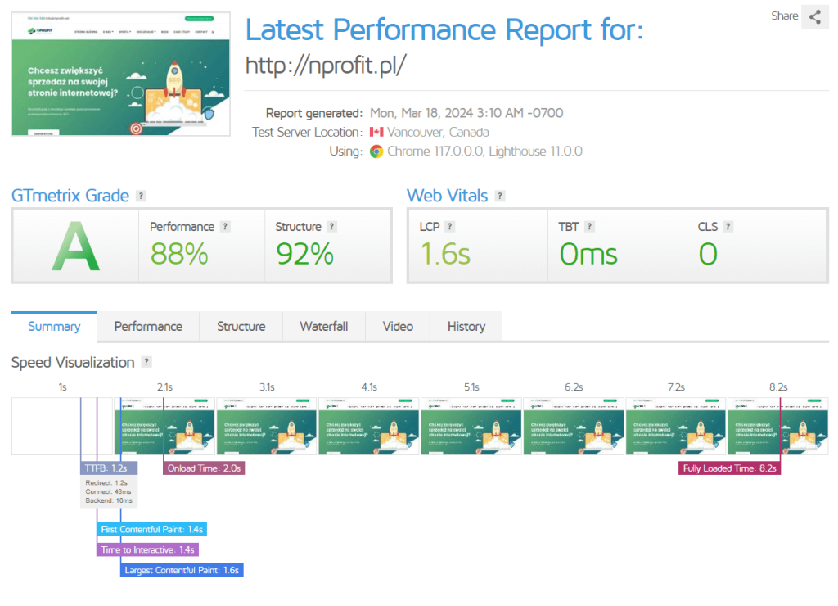Click the Performance score help icon
The image size is (838, 606).
click(226, 227)
